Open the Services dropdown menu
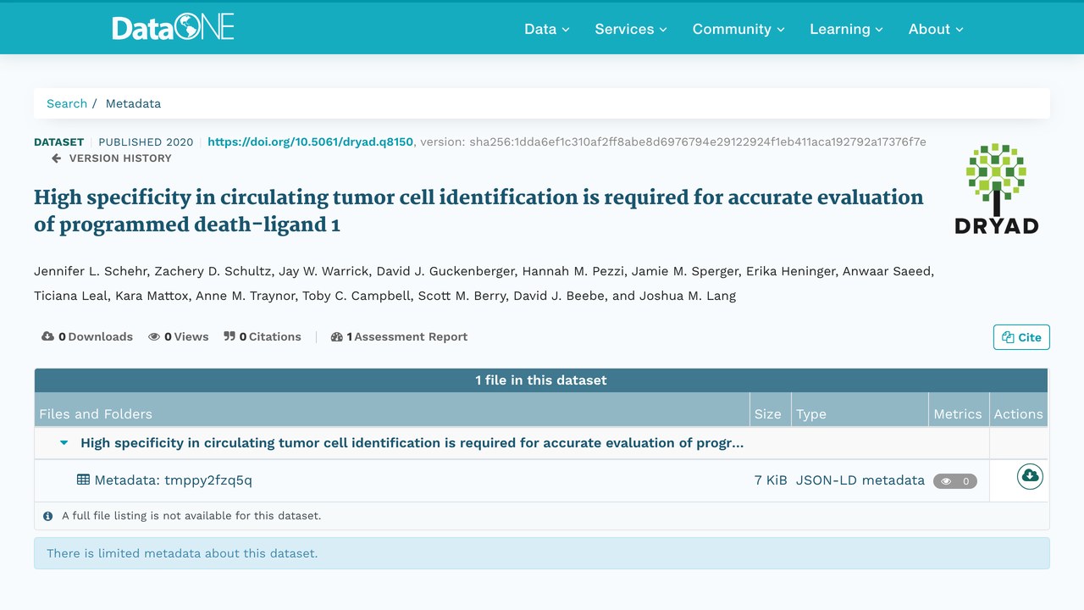The image size is (1084, 610). coord(631,29)
